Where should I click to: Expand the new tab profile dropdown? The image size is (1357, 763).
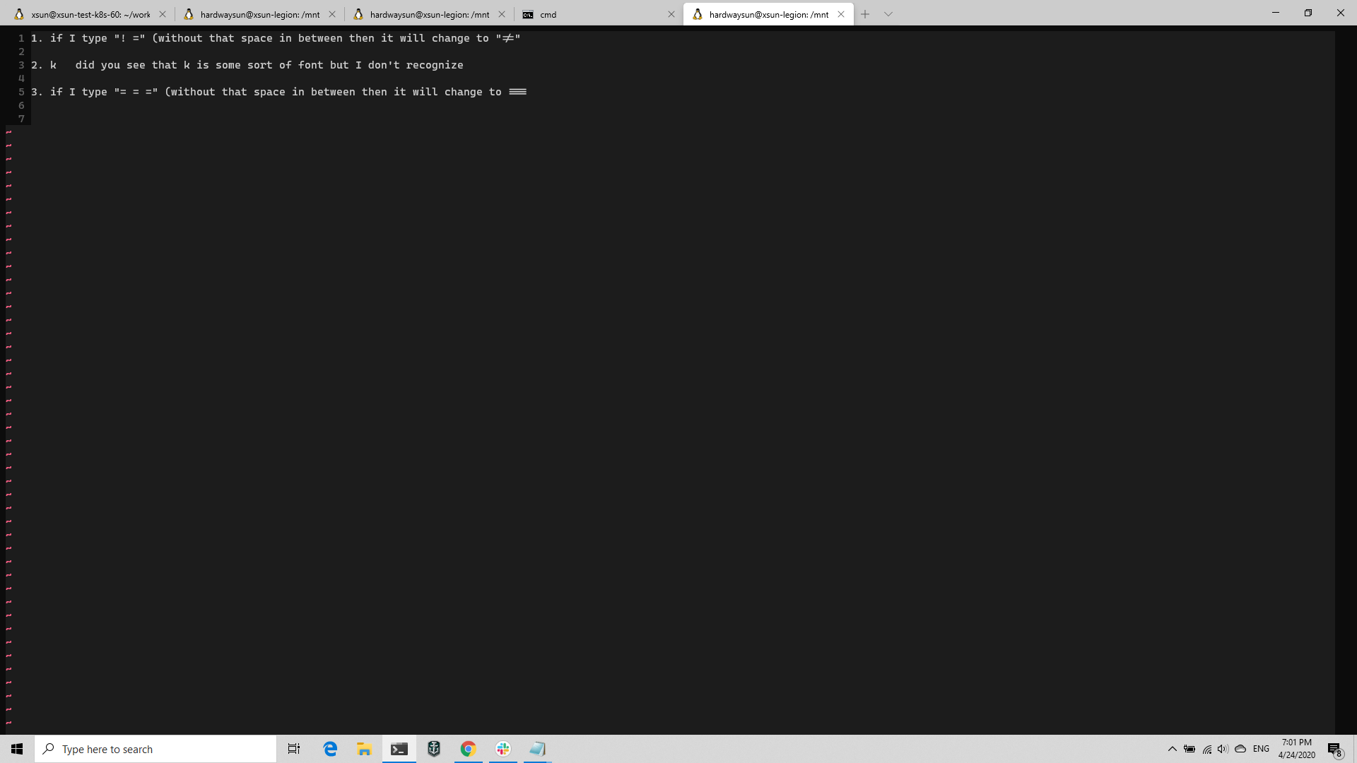888,14
